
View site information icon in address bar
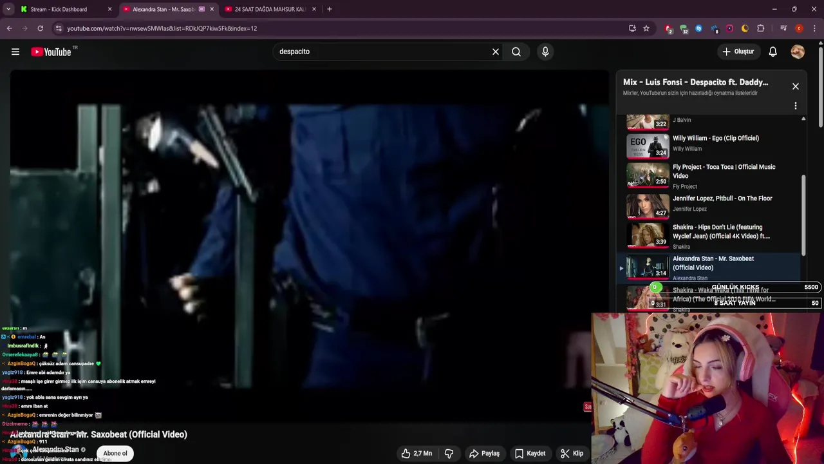click(x=59, y=28)
